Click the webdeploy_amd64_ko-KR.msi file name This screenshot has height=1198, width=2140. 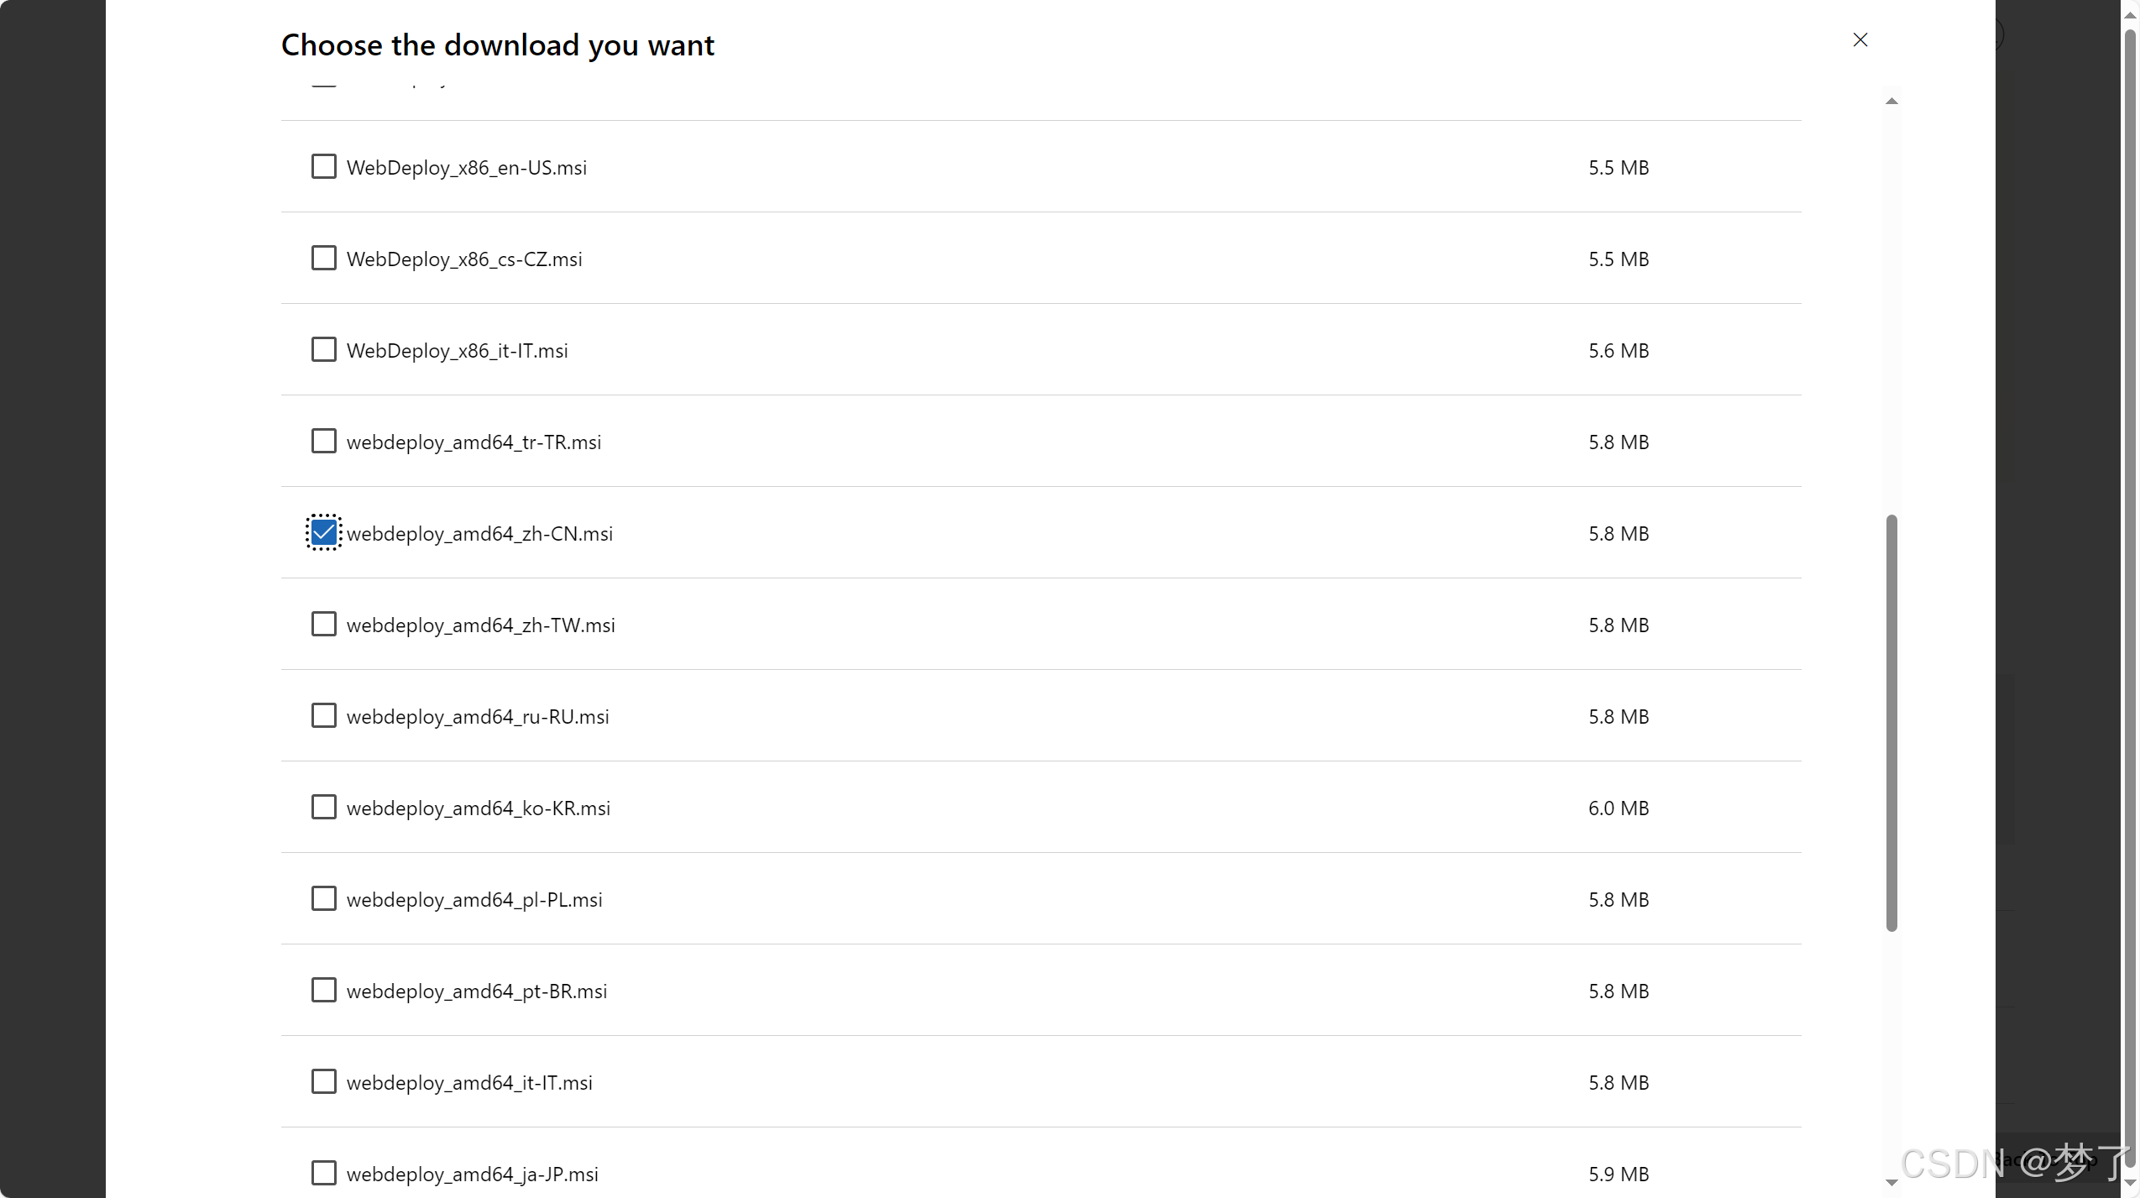click(479, 808)
